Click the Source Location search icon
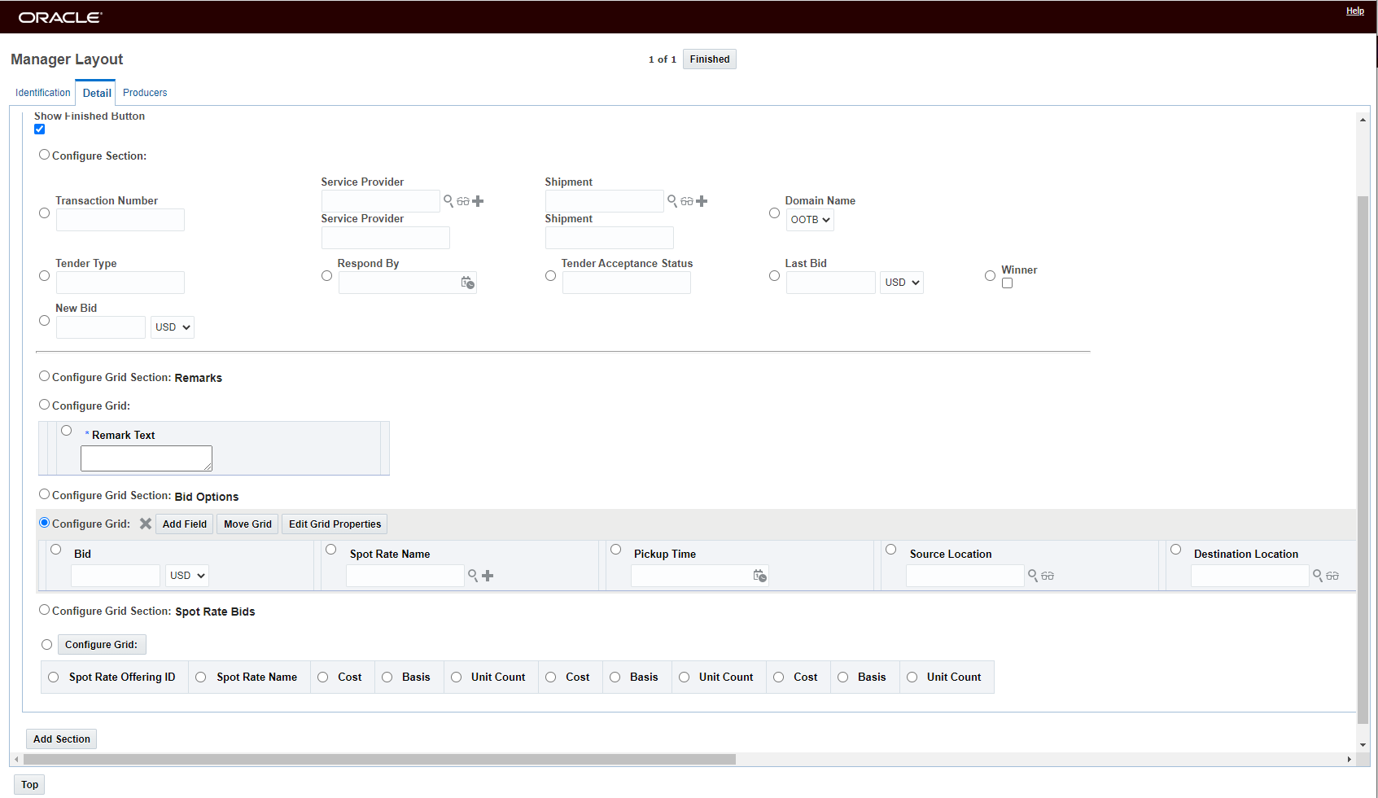Image resolution: width=1378 pixels, height=798 pixels. click(1033, 576)
